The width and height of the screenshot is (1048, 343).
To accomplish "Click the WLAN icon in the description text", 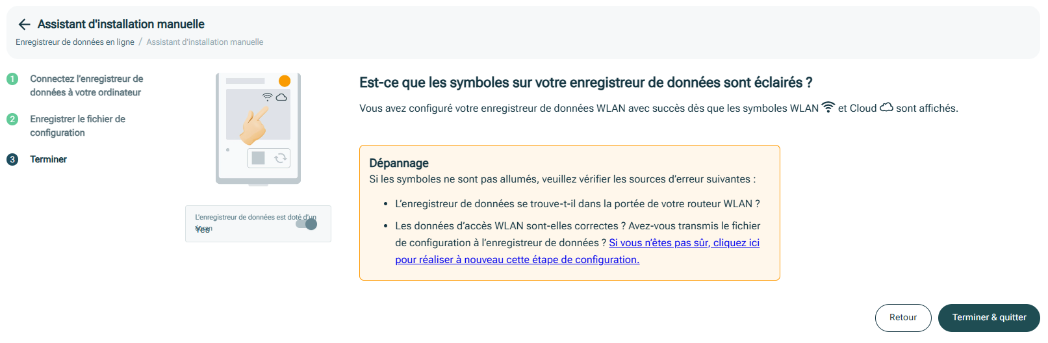I will pyautogui.click(x=828, y=107).
